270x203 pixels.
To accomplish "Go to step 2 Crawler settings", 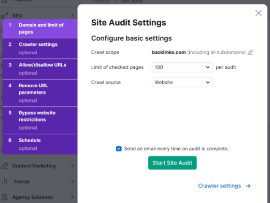I will tap(40, 49).
